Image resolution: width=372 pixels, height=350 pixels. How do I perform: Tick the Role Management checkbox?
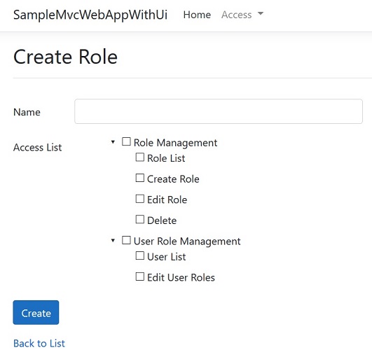pos(126,142)
